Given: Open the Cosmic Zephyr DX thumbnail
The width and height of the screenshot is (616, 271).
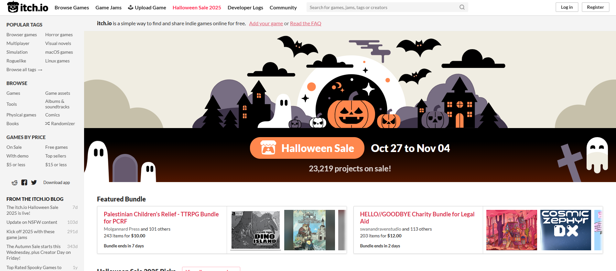Looking at the screenshot, I should [x=566, y=230].
